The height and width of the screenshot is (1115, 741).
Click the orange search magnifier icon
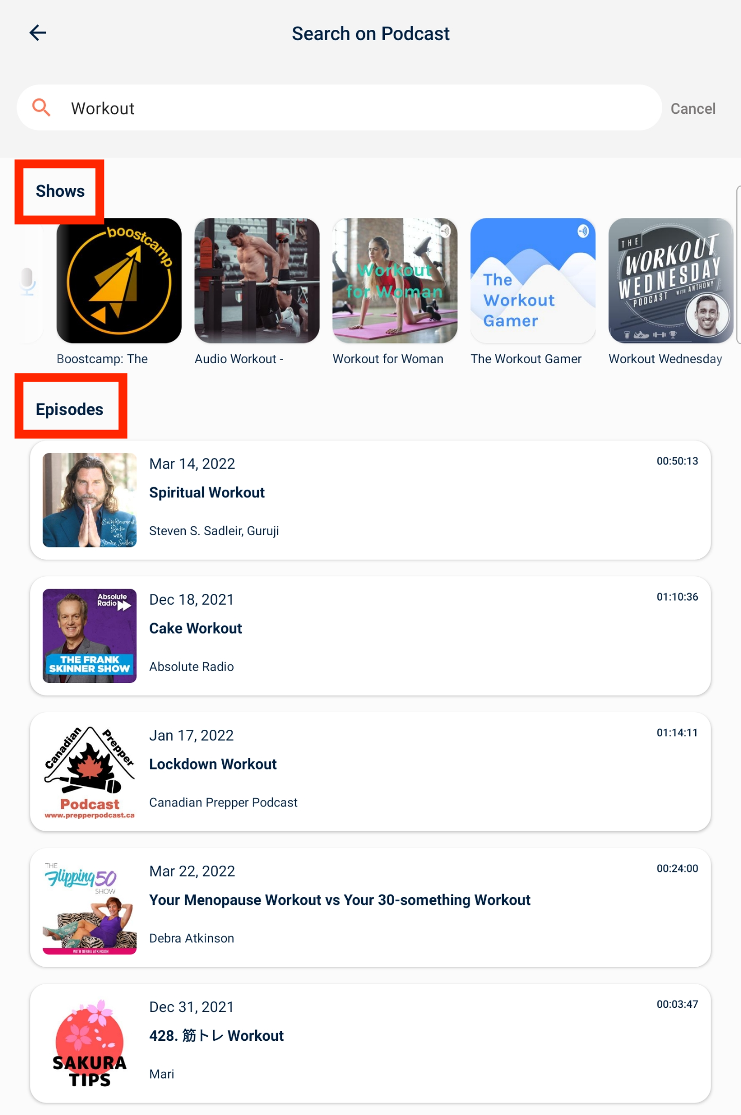[41, 108]
